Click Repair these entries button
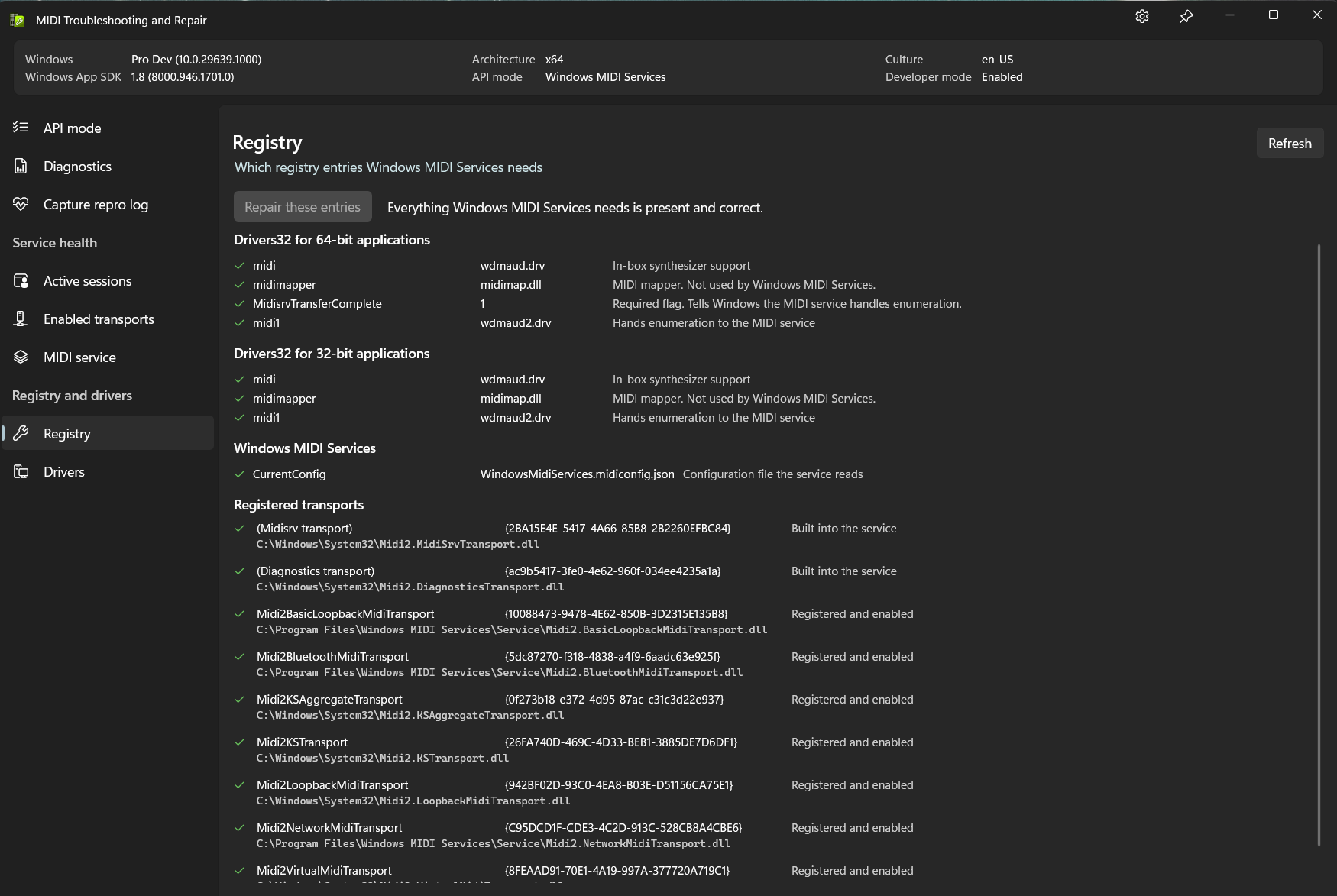Screen dimensions: 1337x896 pos(303,206)
